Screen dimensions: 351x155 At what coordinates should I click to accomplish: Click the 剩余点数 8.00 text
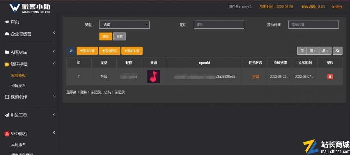313,7
